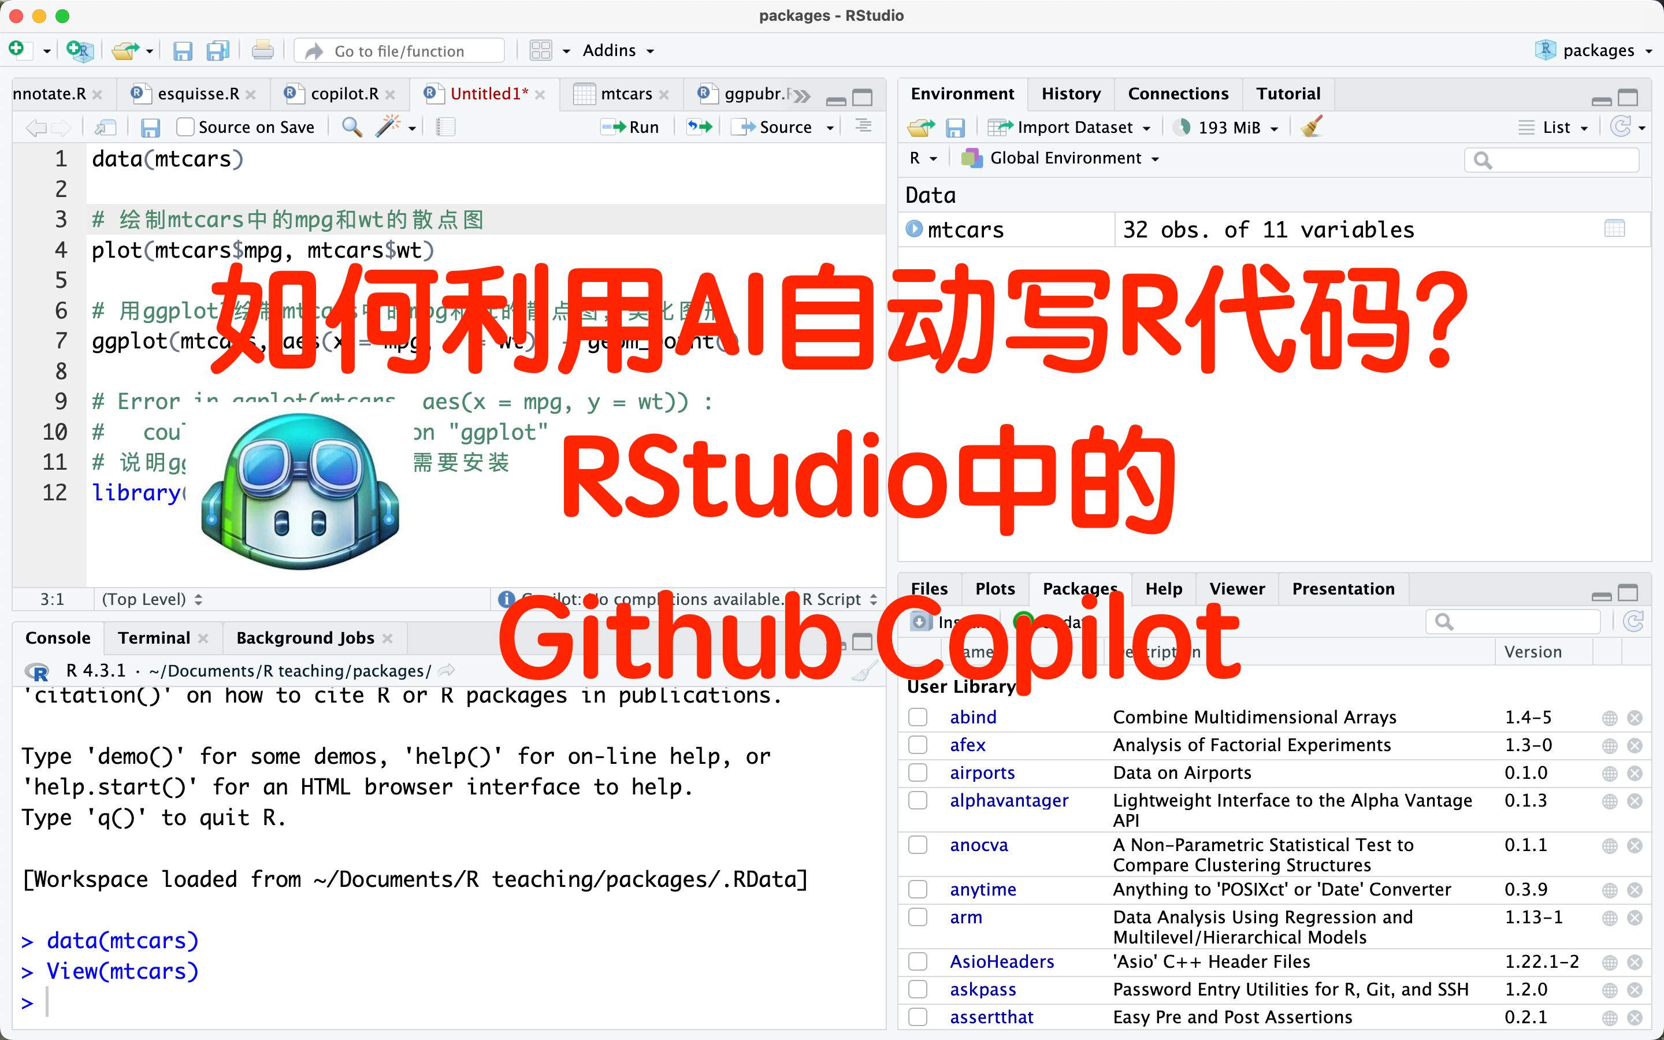Click the re-run previous code icon
This screenshot has height=1040, width=1664.
[699, 127]
